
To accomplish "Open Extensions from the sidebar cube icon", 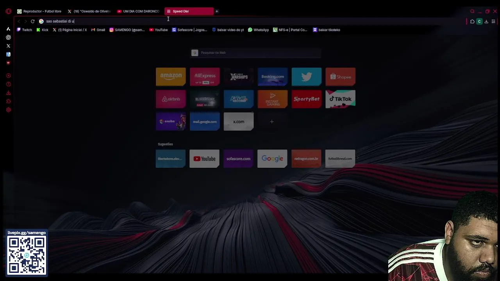I will pos(8,101).
